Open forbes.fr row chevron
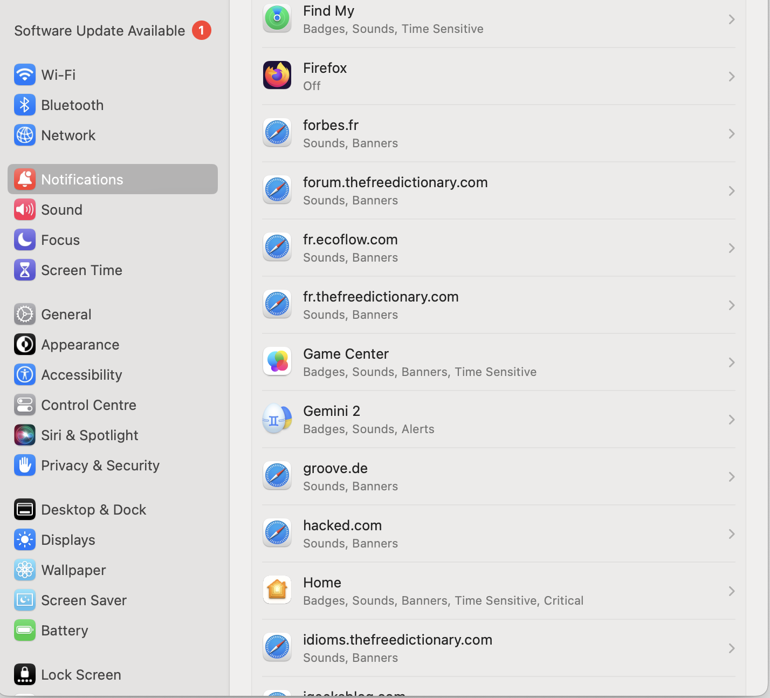 [x=732, y=134]
